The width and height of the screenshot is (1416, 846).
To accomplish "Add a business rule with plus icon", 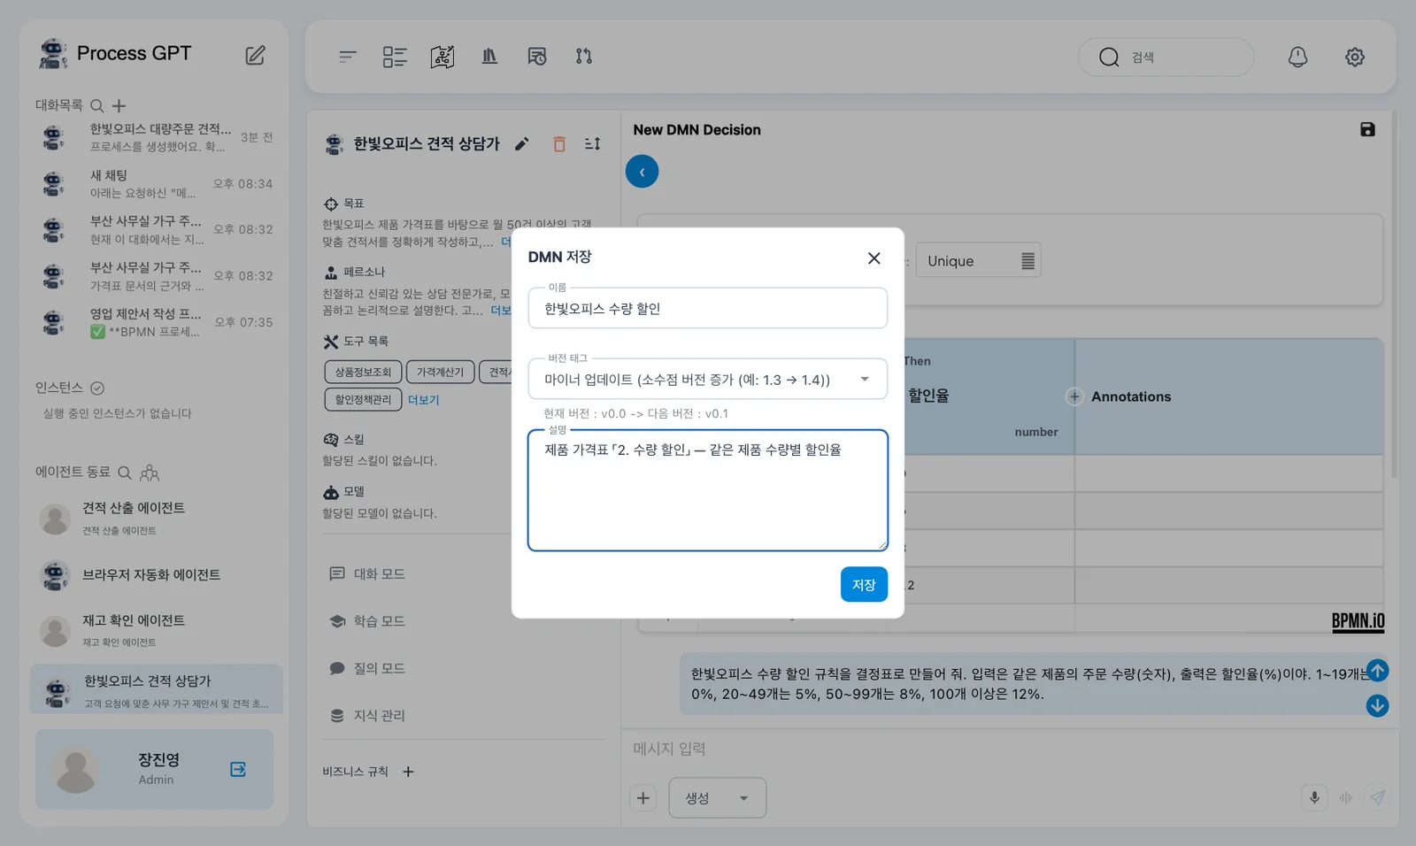I will (x=408, y=772).
